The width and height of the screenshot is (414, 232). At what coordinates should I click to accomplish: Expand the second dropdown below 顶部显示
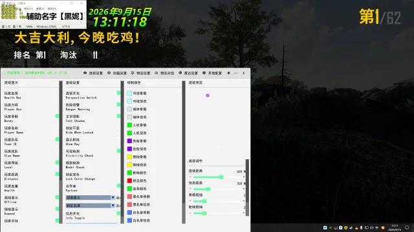(x=91, y=206)
